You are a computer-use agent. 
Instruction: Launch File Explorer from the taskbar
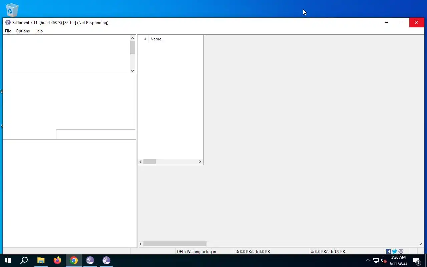[x=41, y=260]
